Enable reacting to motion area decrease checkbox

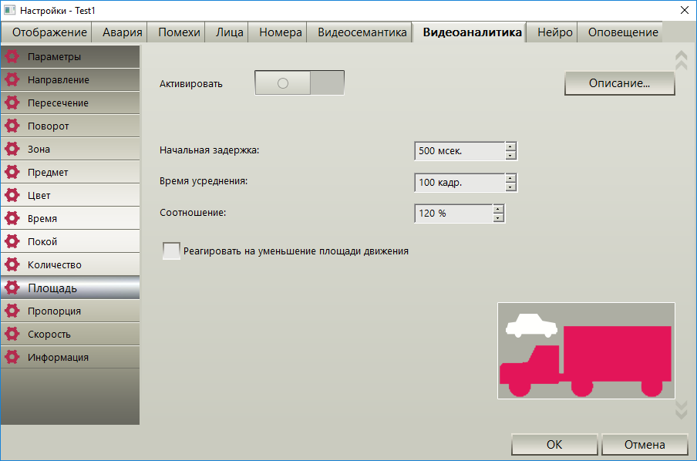click(171, 251)
